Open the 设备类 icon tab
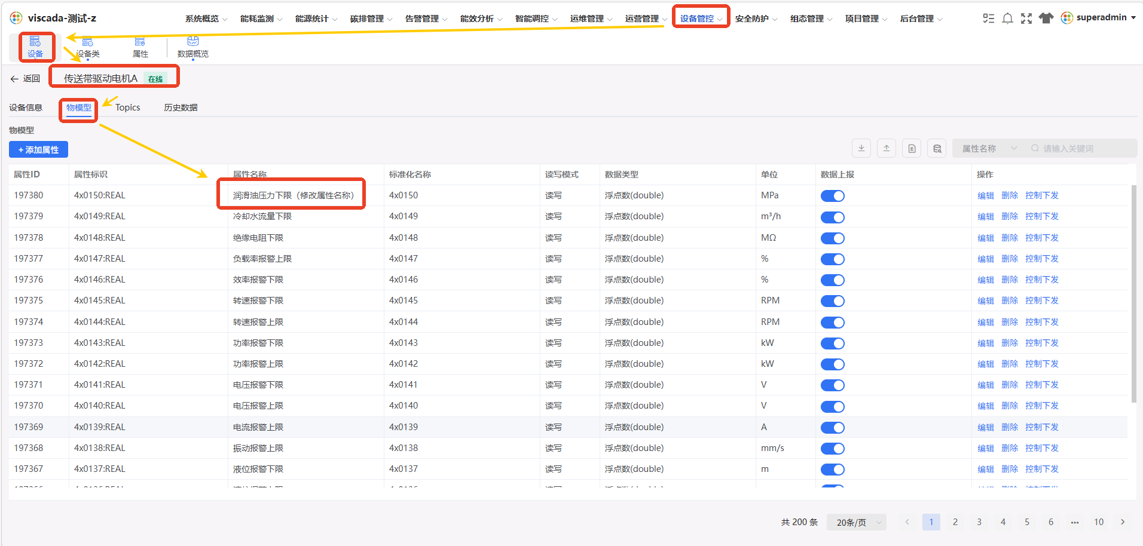1143x546 pixels. click(88, 47)
